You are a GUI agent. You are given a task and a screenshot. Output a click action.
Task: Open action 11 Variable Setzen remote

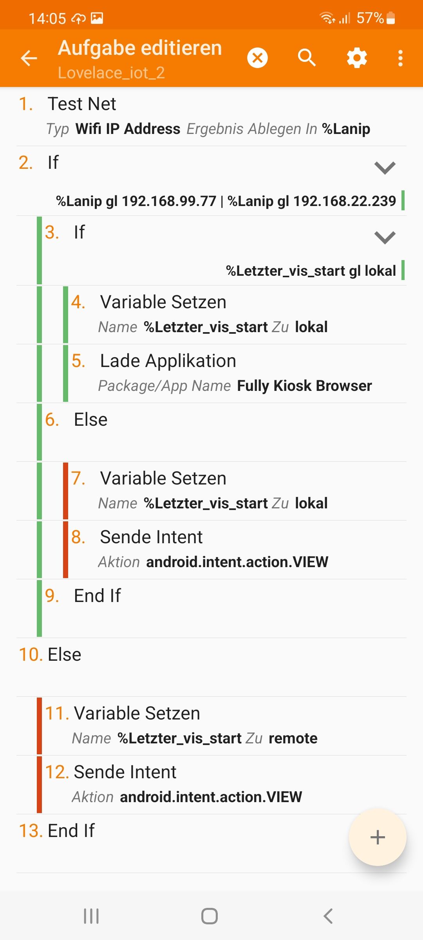(x=219, y=725)
